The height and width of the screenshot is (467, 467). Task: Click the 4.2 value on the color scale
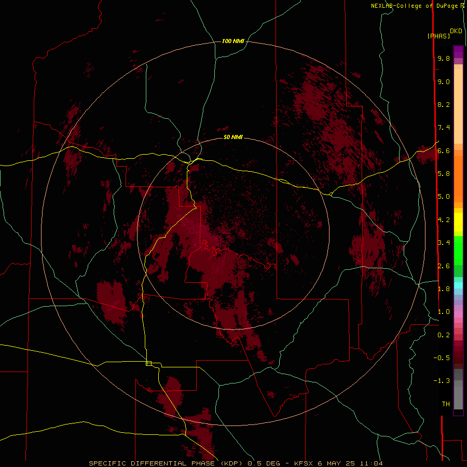(444, 220)
